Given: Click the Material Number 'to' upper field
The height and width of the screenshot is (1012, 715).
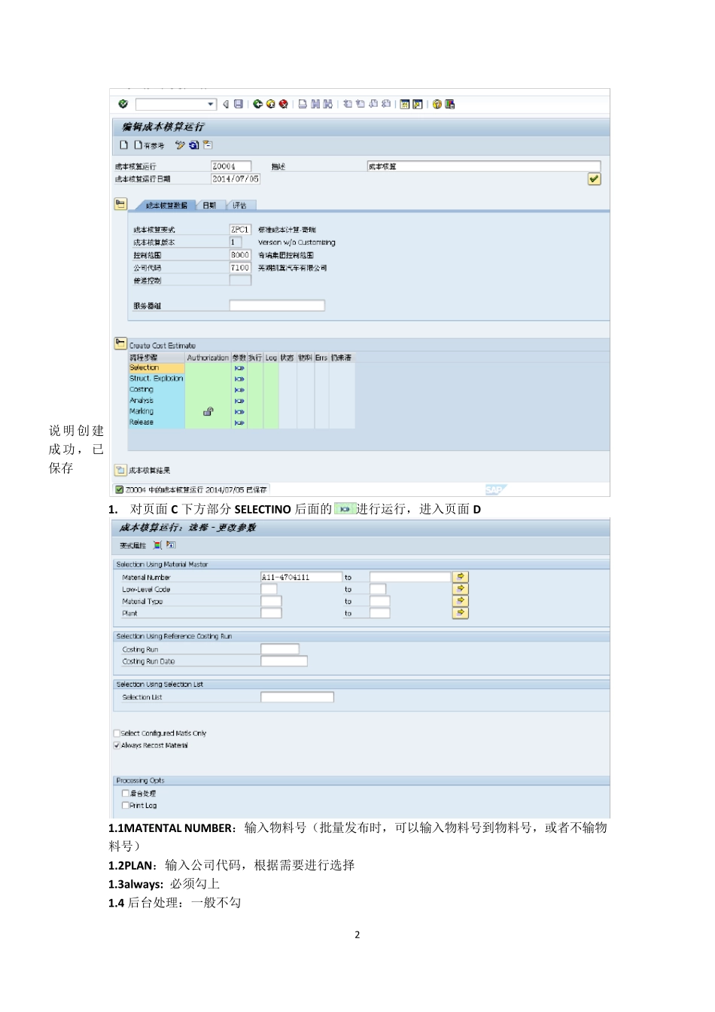Looking at the screenshot, I should click(410, 577).
